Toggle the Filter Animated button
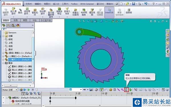Image resolution: width=171 pixels, height=107 pixels. (x=27, y=94)
